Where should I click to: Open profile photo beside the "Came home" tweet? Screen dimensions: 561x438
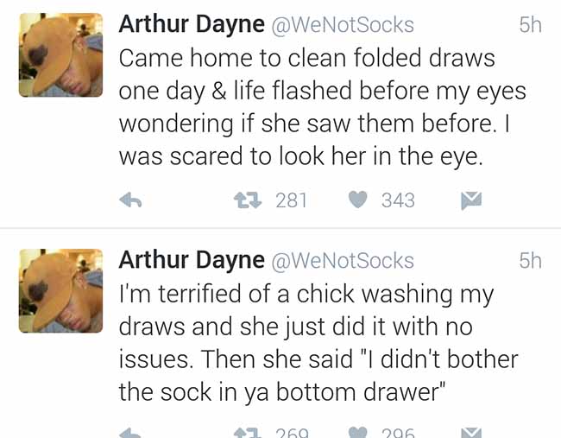[x=60, y=54]
